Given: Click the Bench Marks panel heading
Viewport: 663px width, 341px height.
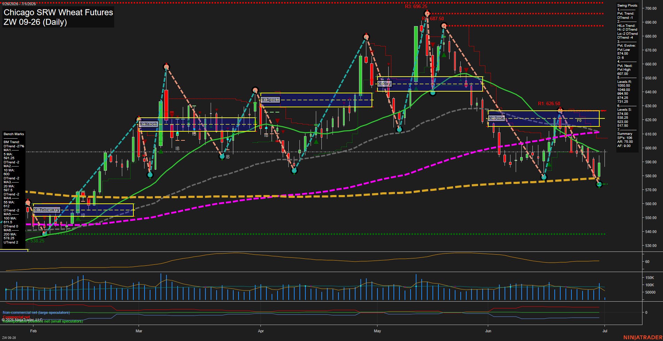Looking at the screenshot, I should [x=14, y=134].
